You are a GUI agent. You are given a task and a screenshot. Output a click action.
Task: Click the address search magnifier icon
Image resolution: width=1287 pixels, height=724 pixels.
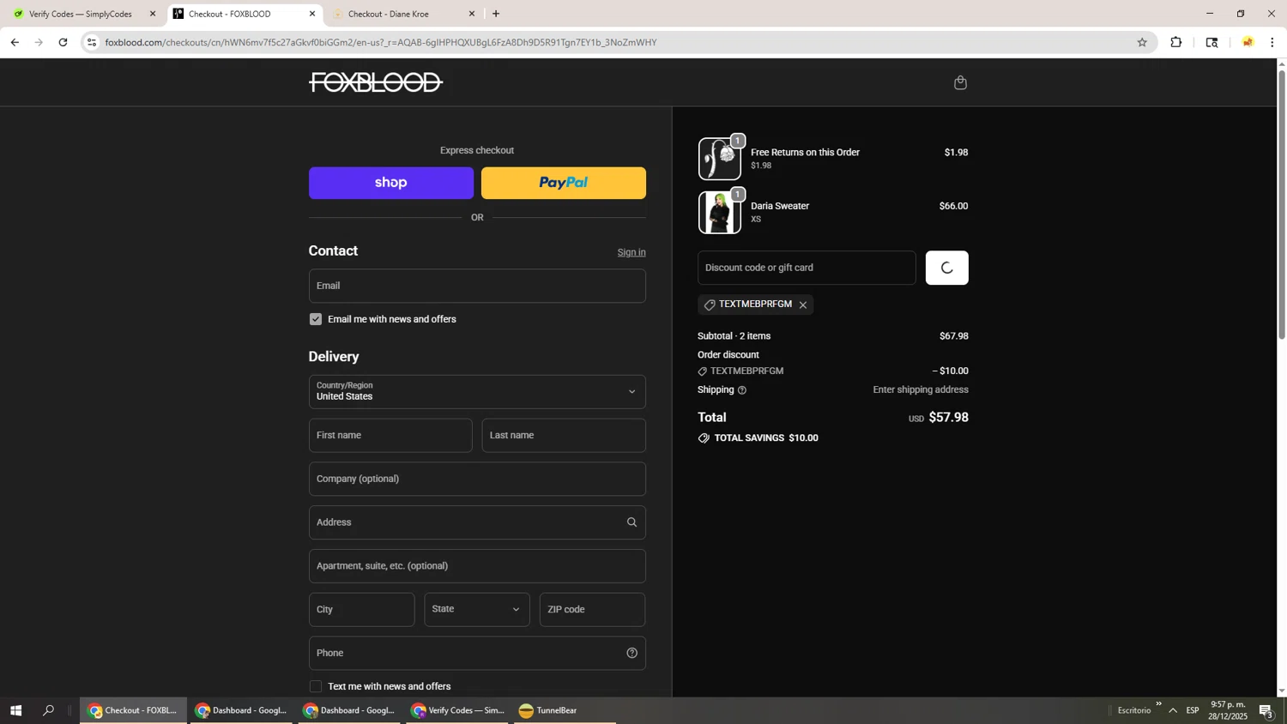[631, 522]
